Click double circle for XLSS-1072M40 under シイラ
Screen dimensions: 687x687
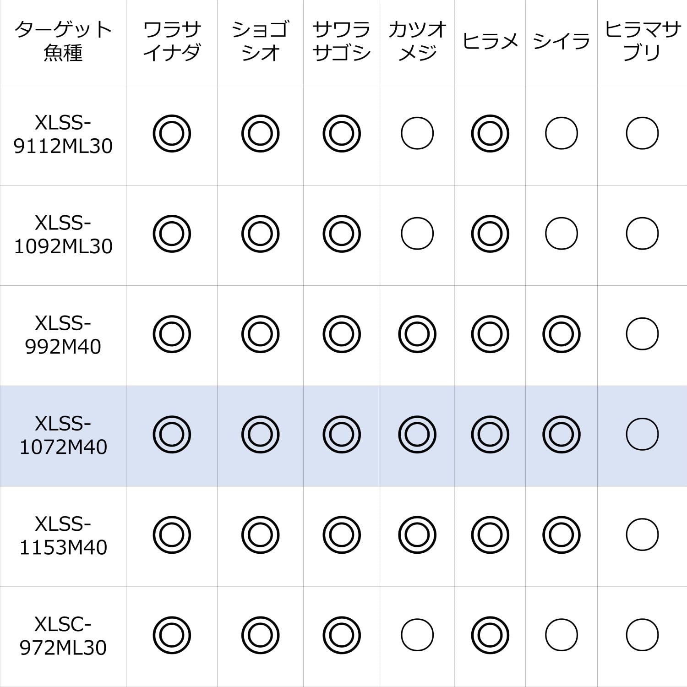click(561, 434)
